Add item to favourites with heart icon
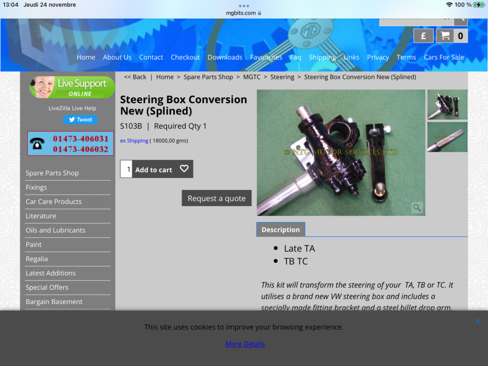Image resolution: width=488 pixels, height=366 pixels. tap(184, 169)
